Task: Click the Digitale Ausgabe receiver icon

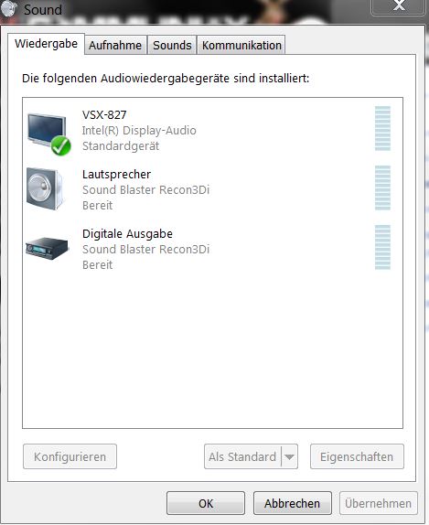Action: [x=47, y=248]
